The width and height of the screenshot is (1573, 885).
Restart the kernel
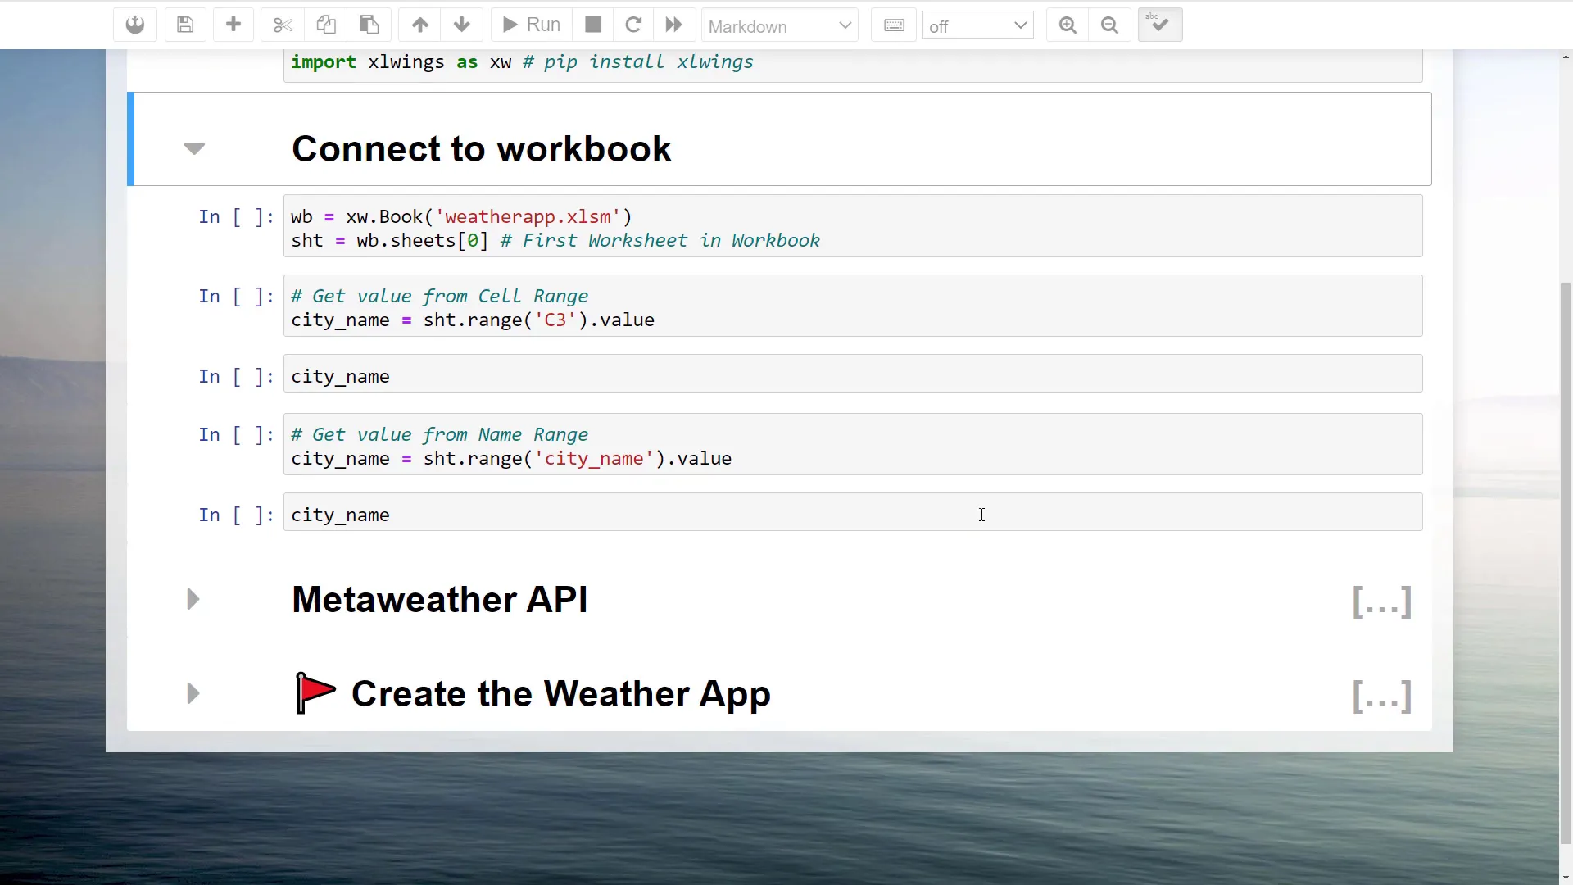tap(632, 25)
